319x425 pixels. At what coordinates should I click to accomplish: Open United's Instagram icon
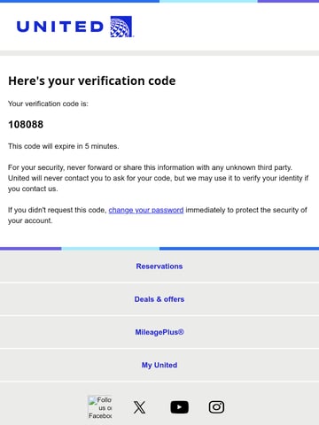[x=216, y=407]
